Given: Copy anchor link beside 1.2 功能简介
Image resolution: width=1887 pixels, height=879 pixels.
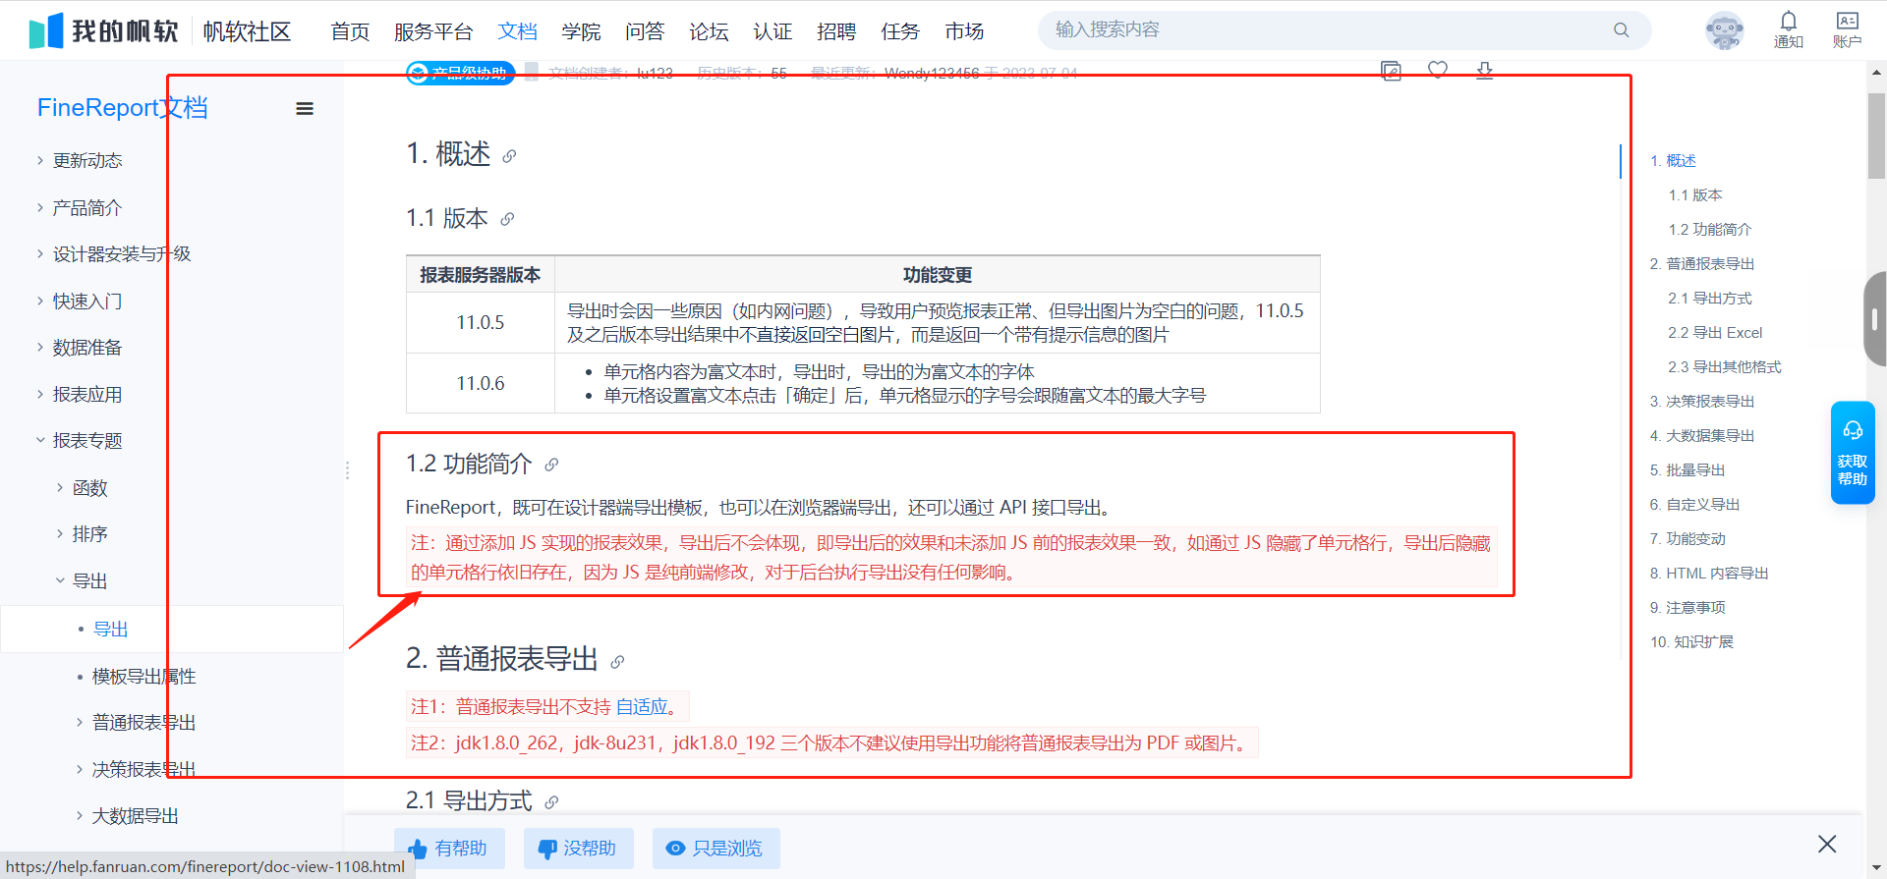Looking at the screenshot, I should point(551,465).
